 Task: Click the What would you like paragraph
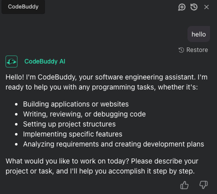pyautogui.click(x=102, y=166)
